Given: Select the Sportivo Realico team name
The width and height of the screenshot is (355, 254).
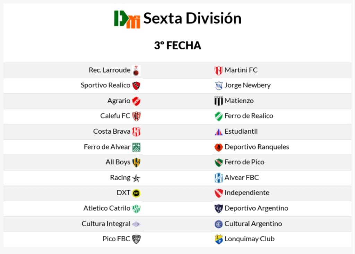Looking at the screenshot, I should [105, 85].
